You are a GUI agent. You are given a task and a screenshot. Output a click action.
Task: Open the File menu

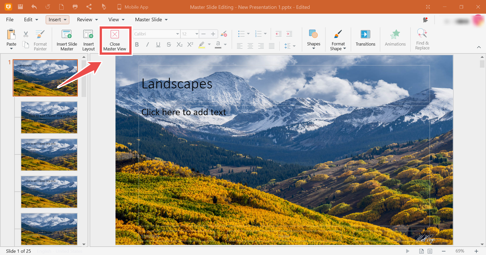pos(10,19)
